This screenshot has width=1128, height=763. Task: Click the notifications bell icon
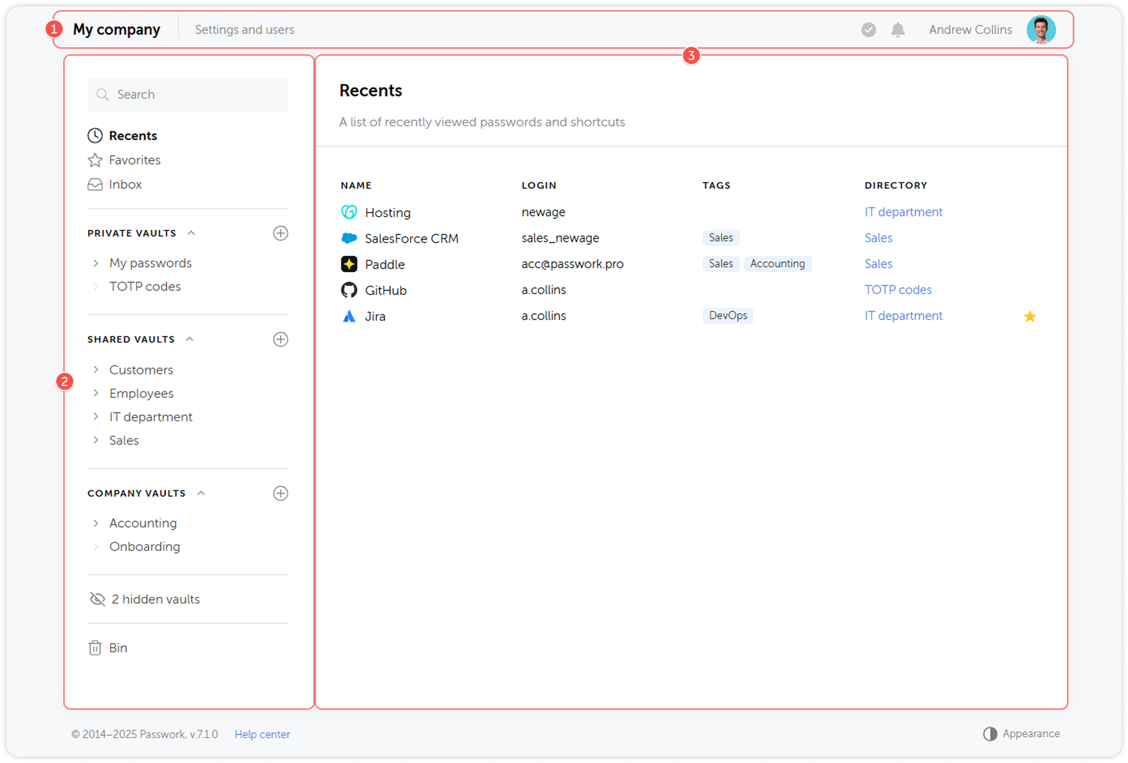898,30
